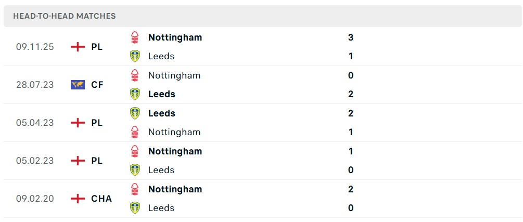This screenshot has width=523, height=222.
Task: Open Nottingham team link in 09.11.25 match
Action: pos(175,37)
